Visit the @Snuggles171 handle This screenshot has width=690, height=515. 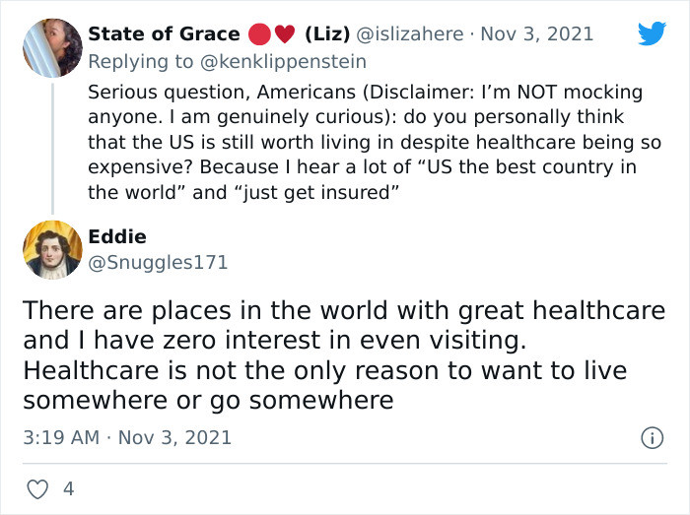click(x=158, y=263)
